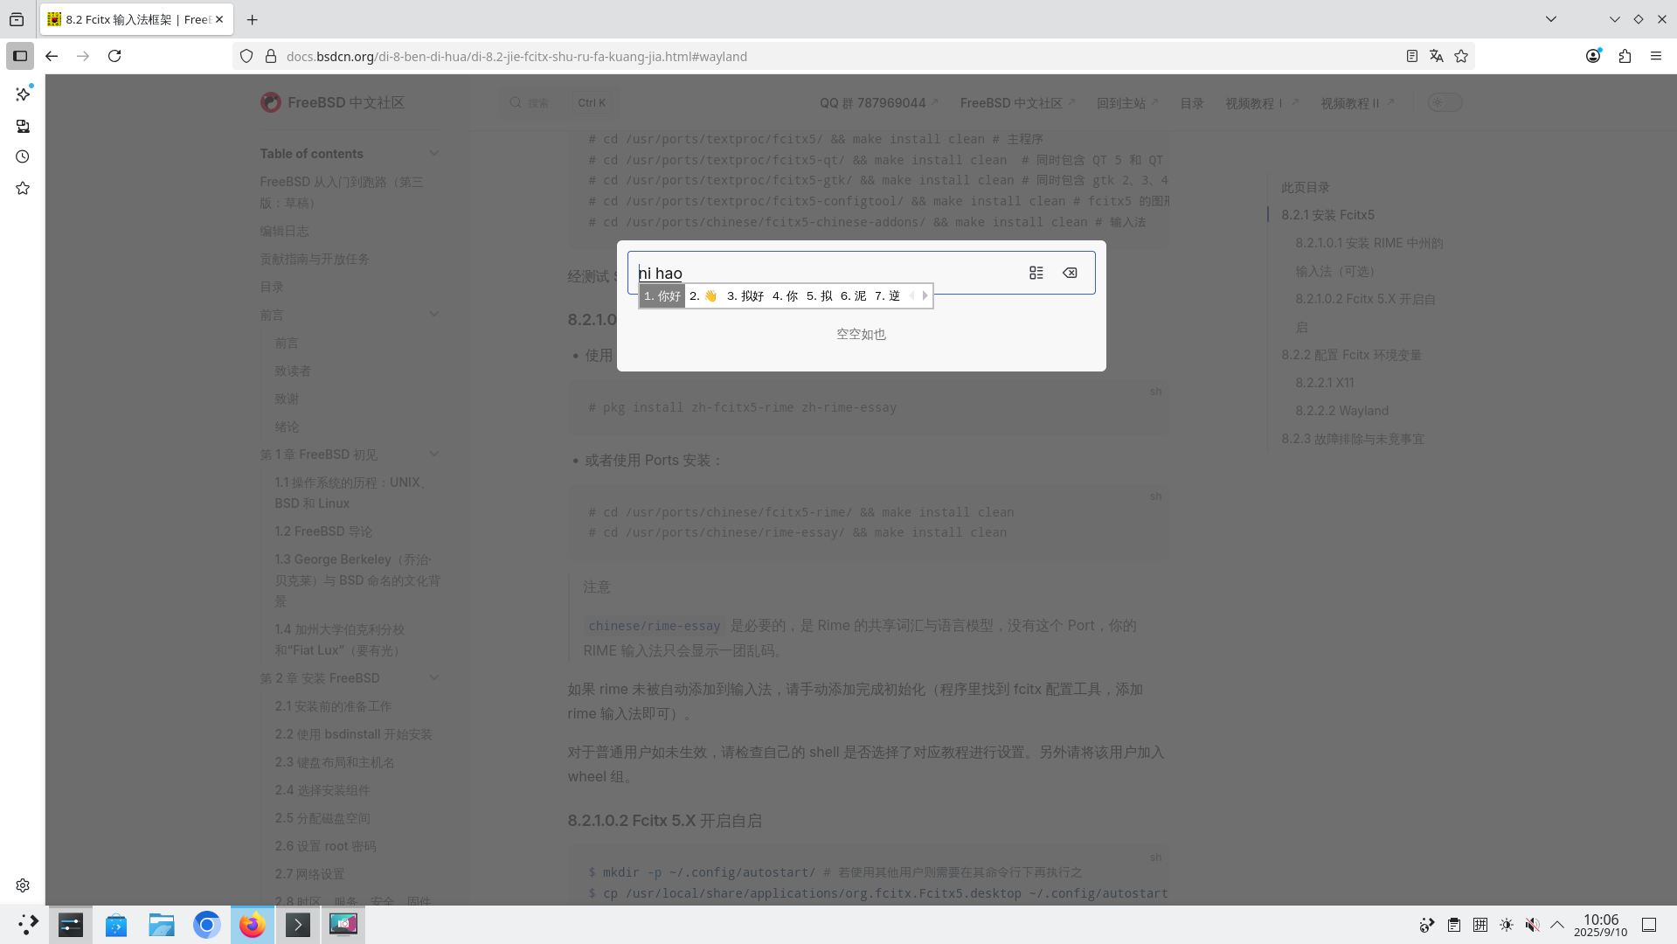This screenshot has height=944, width=1677.
Task: Open clipboard tray icon
Action: click(1454, 925)
